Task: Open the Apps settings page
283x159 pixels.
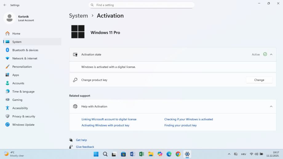Action: pyautogui.click(x=32, y=75)
